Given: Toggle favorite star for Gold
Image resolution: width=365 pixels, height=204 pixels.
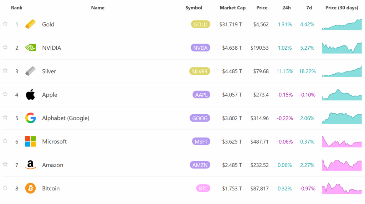Looking at the screenshot, I should [x=5, y=24].
